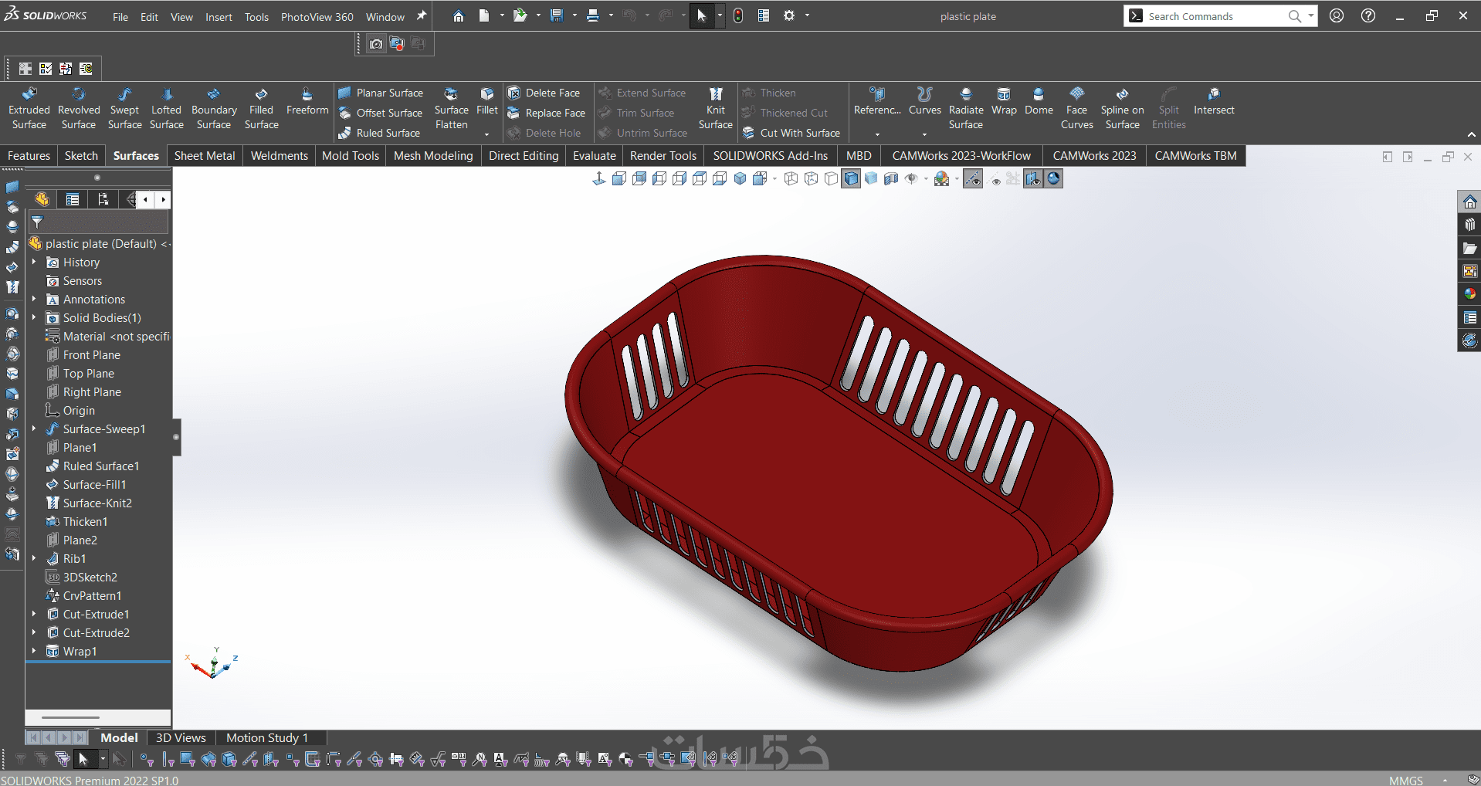Toggle Shaded With Edges display style
This screenshot has width=1481, height=786.
pos(851,179)
